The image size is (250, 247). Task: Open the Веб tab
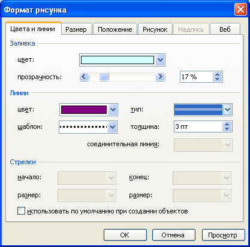[x=225, y=29]
